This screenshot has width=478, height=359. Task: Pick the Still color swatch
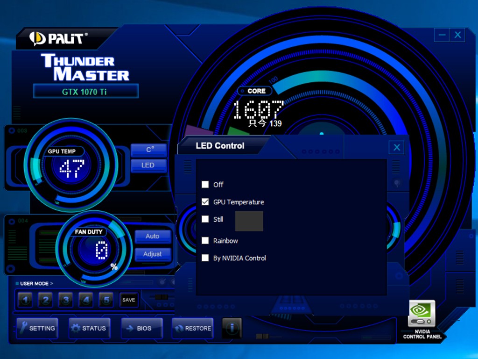point(249,221)
